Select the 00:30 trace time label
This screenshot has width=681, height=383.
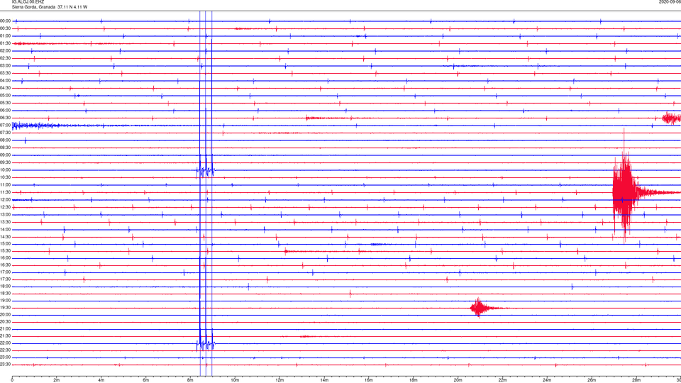5,28
